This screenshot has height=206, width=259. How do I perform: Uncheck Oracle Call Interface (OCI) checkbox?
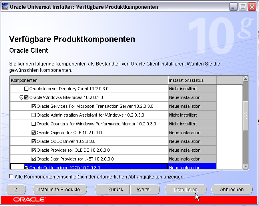point(26,168)
